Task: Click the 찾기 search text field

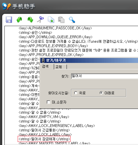Action: [105, 76]
